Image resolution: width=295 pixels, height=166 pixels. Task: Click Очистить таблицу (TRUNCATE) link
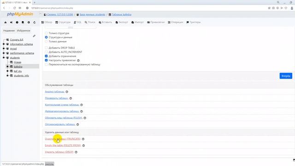(63, 139)
